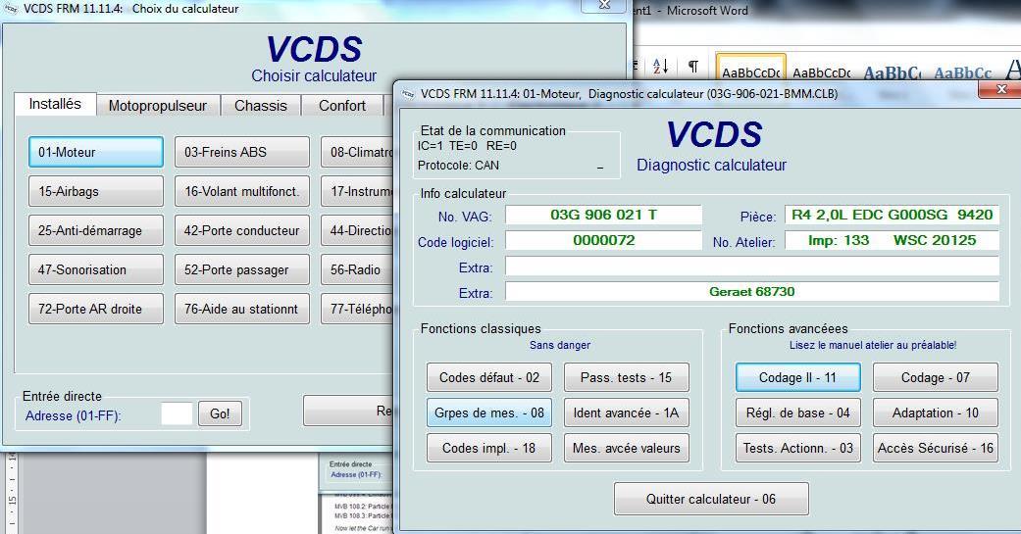Click VCDS icon in Choix du calculateur title bar

(x=11, y=9)
